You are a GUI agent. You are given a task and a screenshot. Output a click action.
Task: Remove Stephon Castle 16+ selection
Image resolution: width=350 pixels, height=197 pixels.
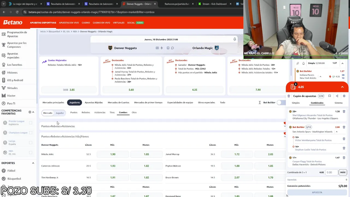(344, 148)
